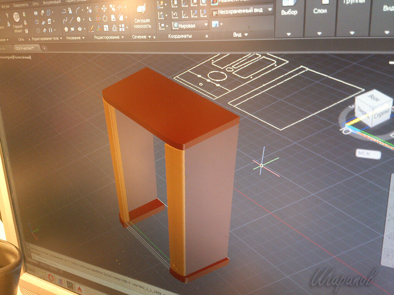This screenshot has width=394, height=295.
Task: Click the ViewCube Верх face
Action: click(x=374, y=98)
